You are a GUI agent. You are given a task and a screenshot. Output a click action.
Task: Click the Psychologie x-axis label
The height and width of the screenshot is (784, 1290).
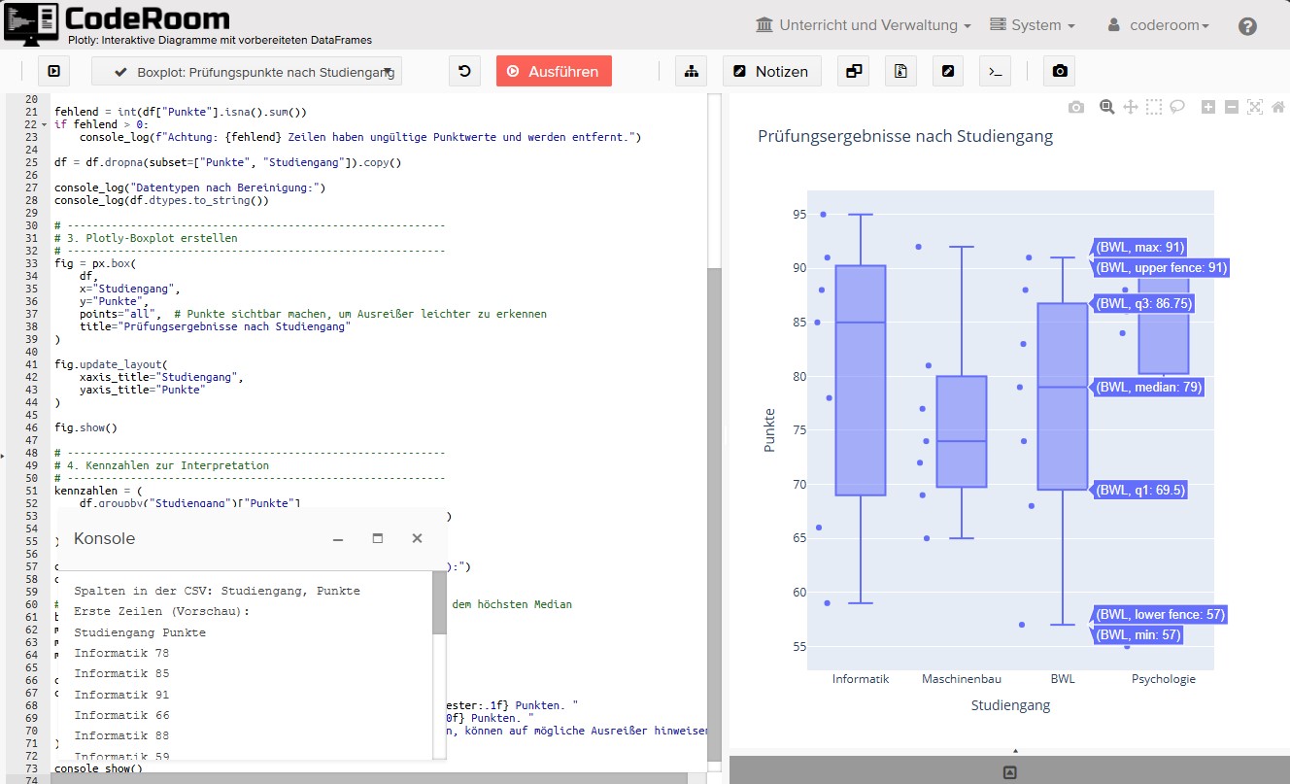(x=1163, y=679)
